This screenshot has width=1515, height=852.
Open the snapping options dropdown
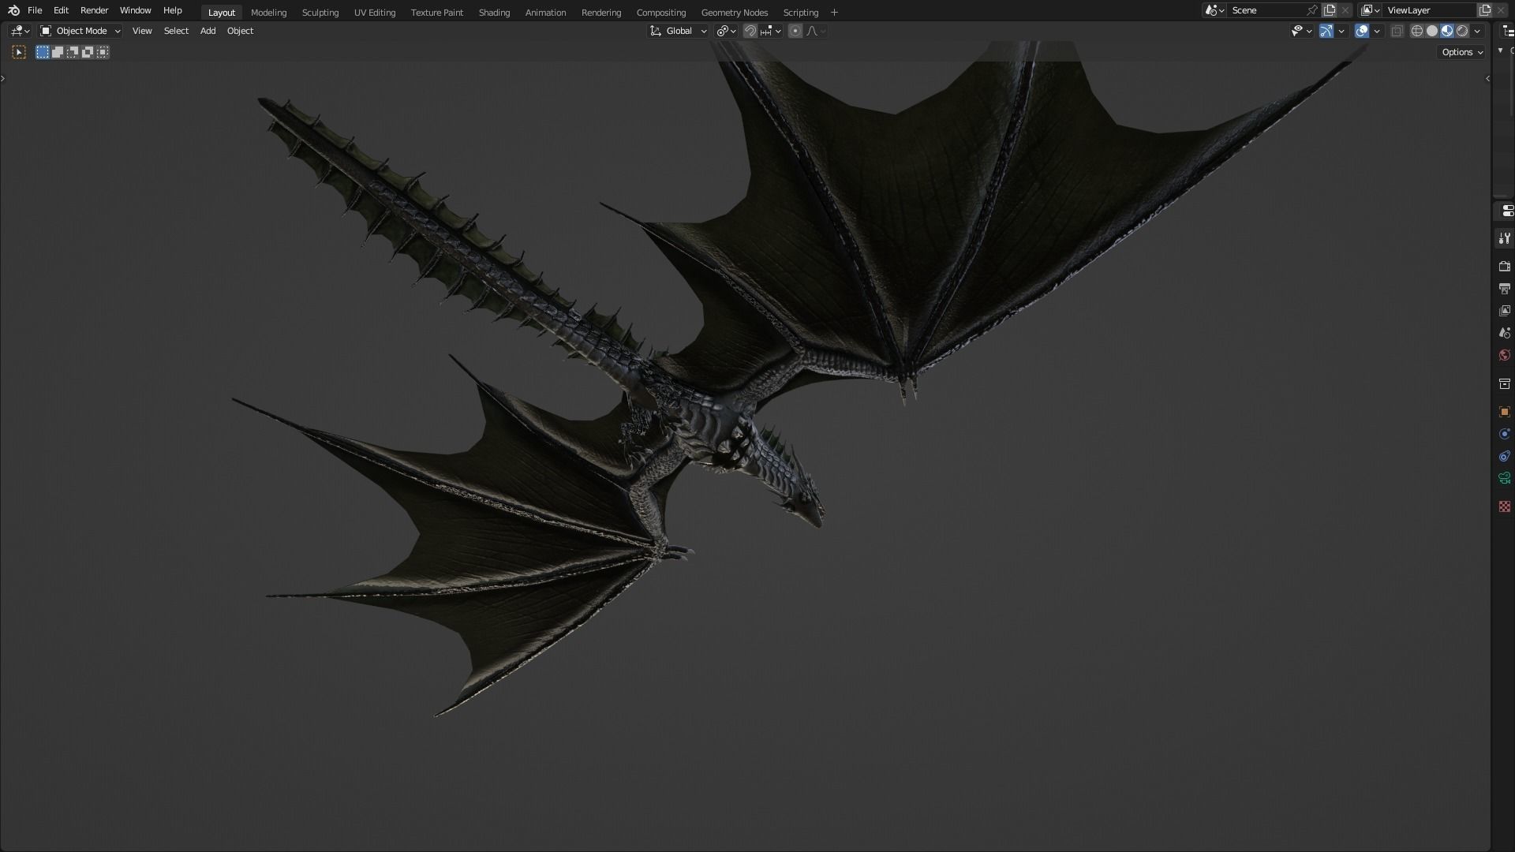click(770, 31)
